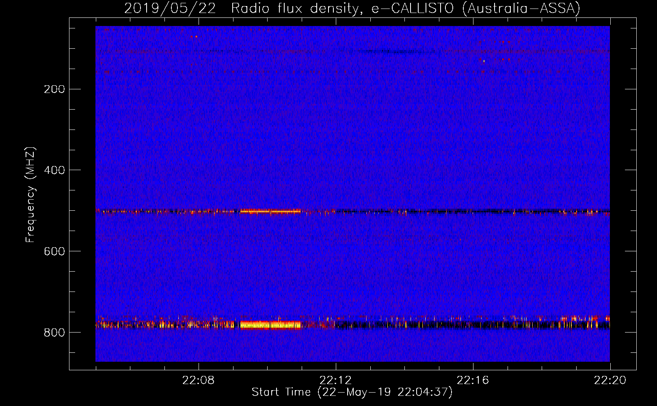Click the '600' frequency tick label
Screen dimensions: 657x406
54,251
